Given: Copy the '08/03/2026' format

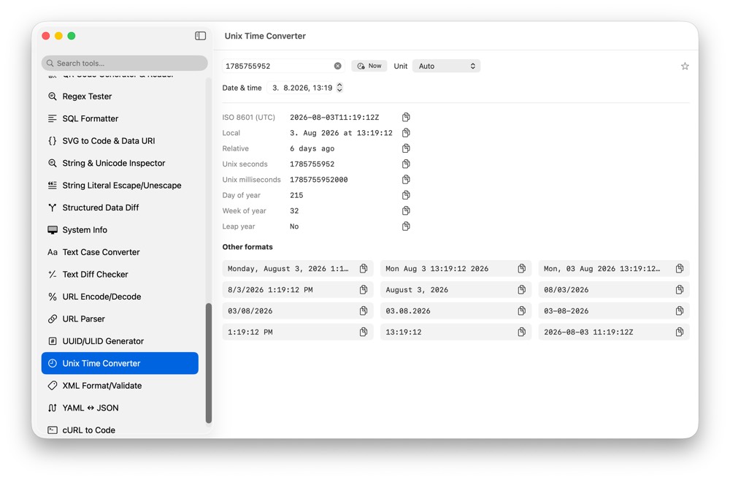Looking at the screenshot, I should click(x=679, y=290).
